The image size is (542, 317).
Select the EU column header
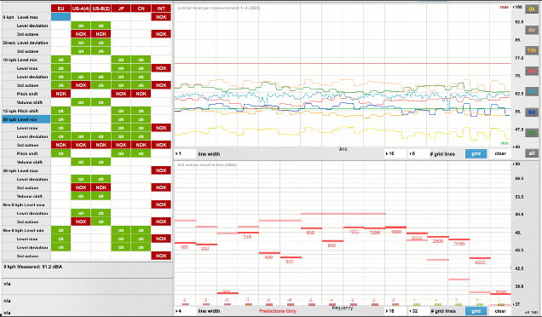61,9
